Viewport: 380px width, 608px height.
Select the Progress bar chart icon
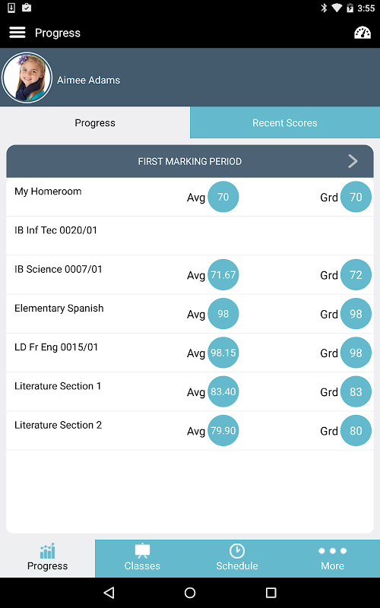point(47,551)
